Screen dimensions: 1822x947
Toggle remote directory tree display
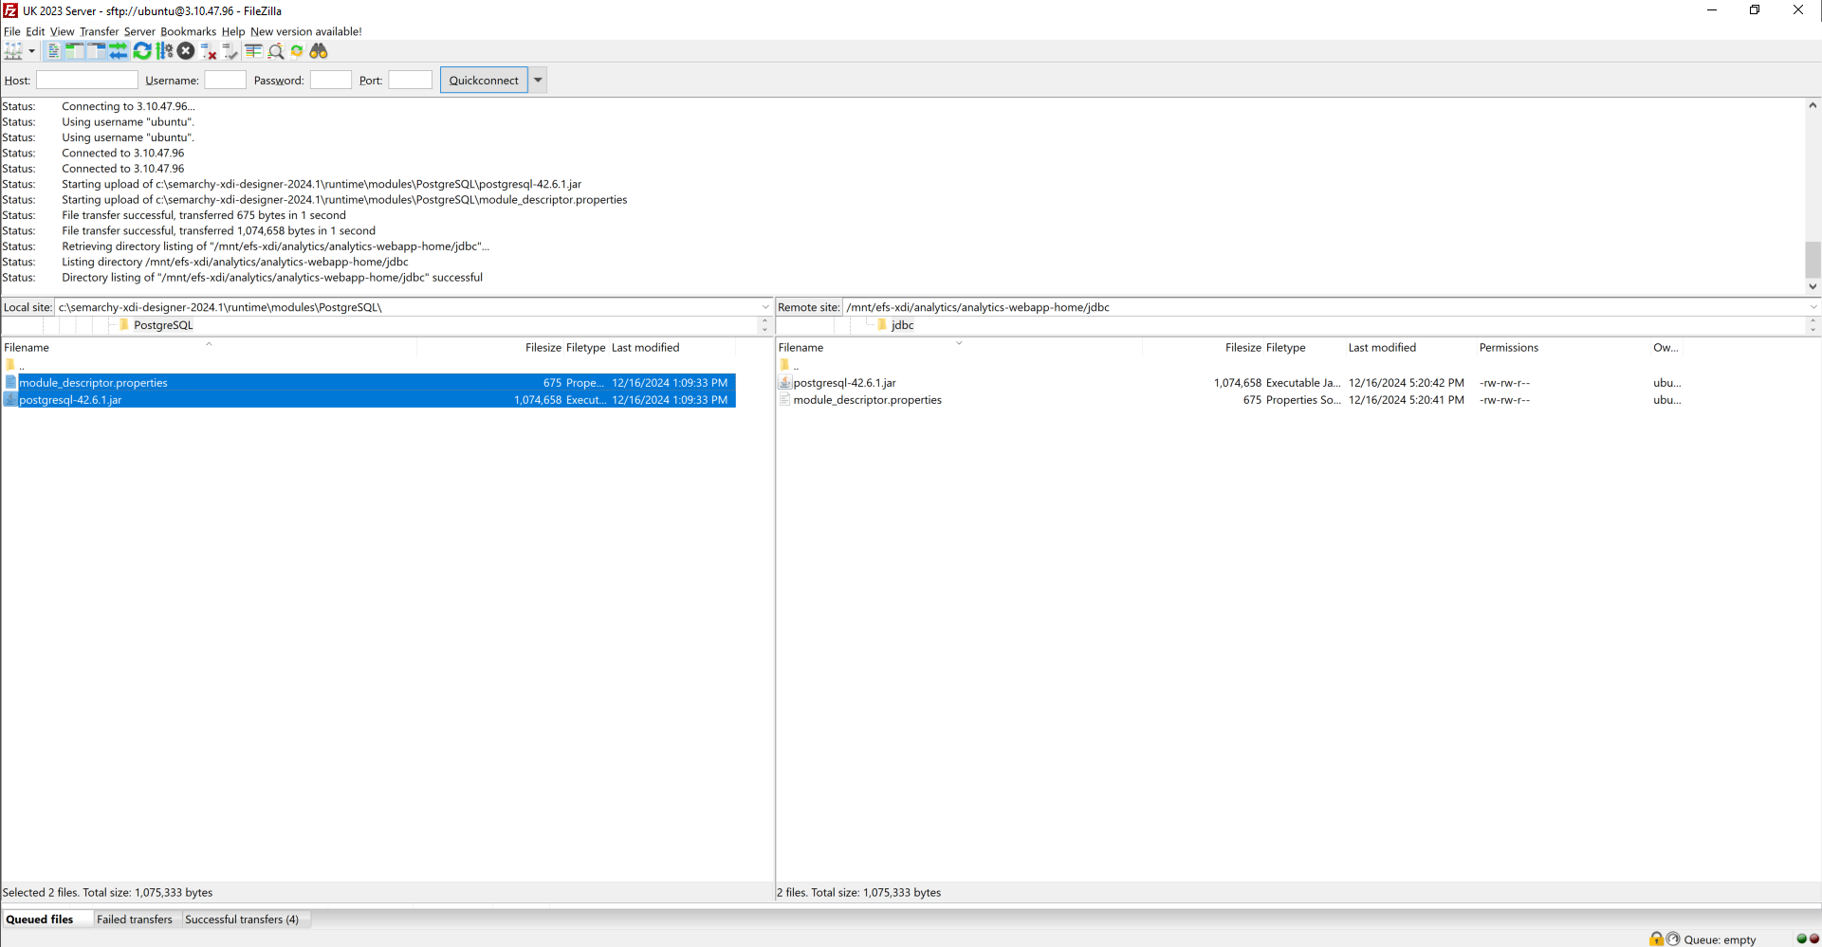[97, 51]
